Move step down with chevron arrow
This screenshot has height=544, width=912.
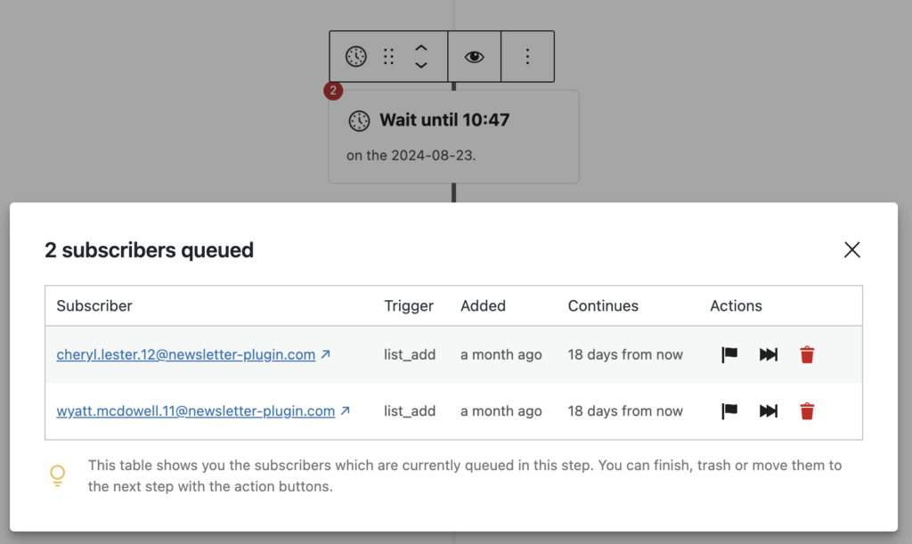click(x=421, y=66)
